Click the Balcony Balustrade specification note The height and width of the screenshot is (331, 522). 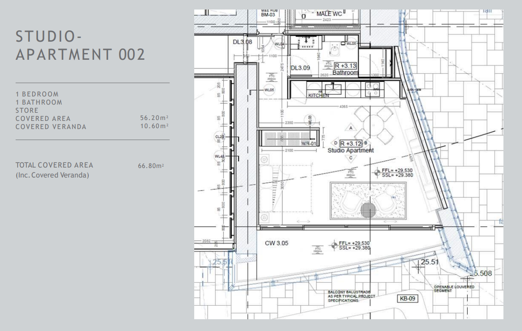(x=351, y=296)
